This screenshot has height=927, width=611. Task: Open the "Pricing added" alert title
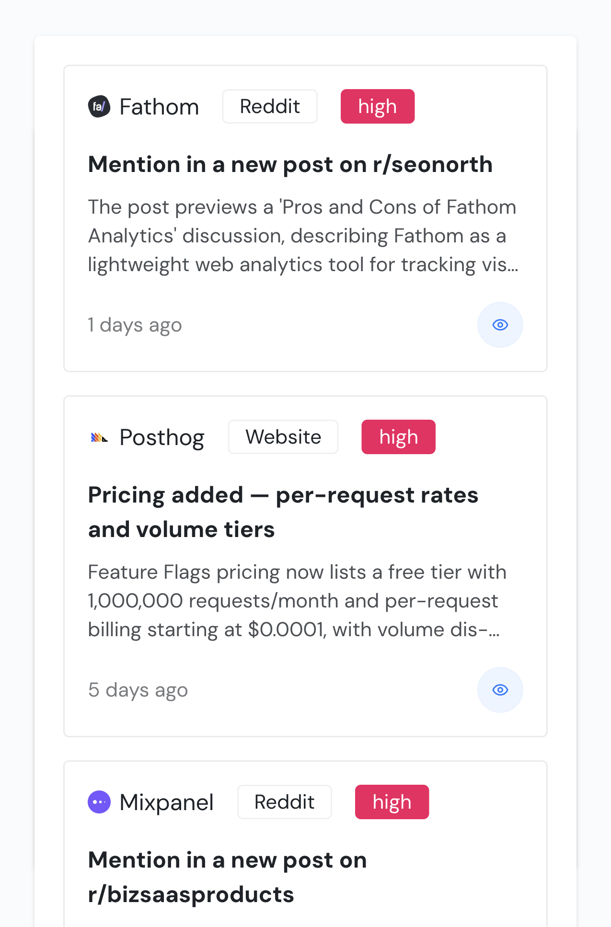pyautogui.click(x=283, y=512)
